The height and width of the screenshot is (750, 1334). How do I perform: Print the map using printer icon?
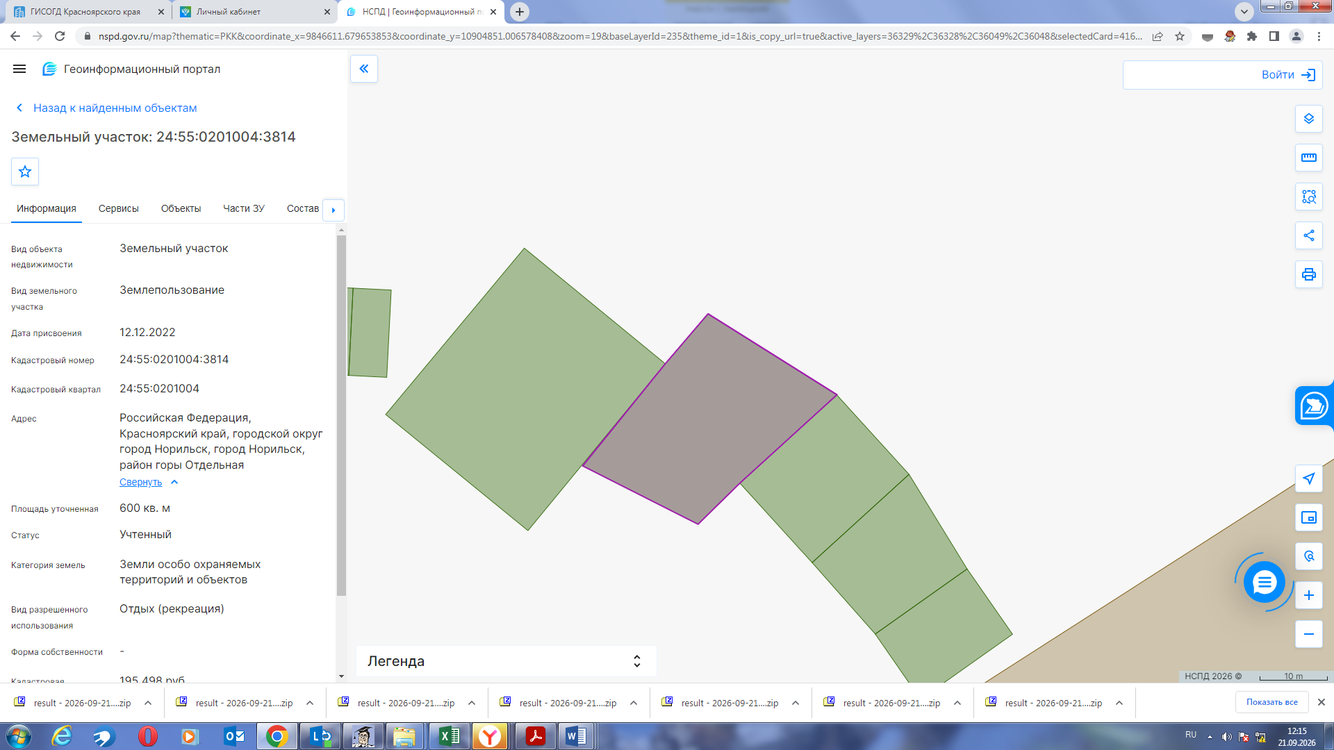click(1308, 274)
